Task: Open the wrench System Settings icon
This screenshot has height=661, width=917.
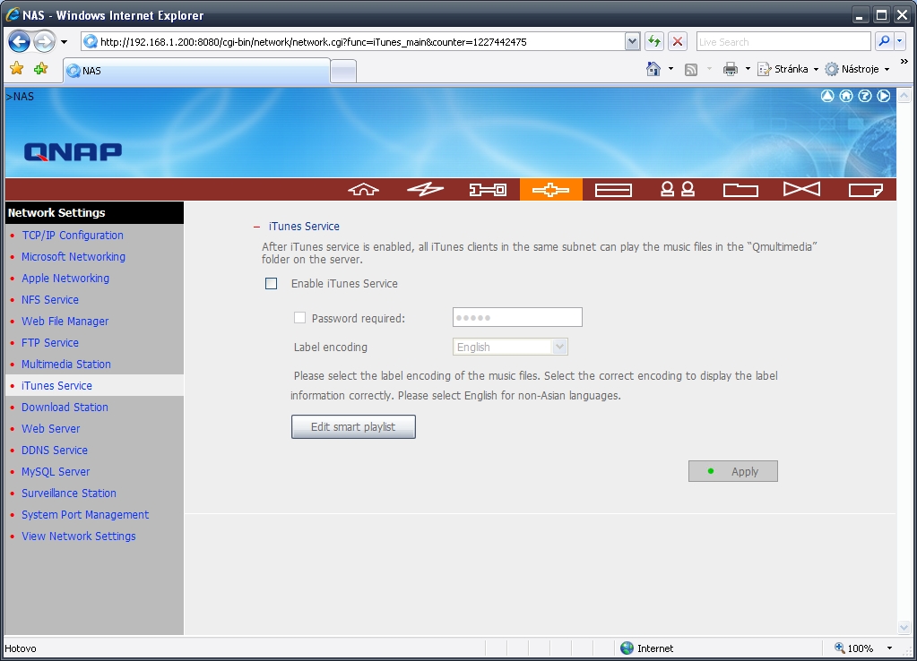Action: coord(488,189)
